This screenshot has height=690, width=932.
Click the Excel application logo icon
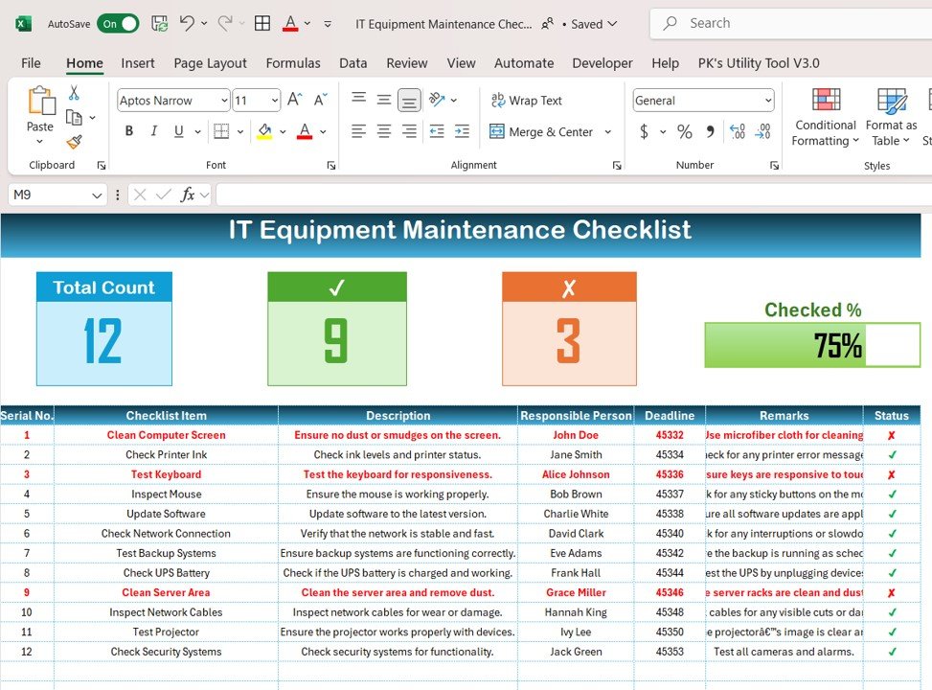click(23, 24)
